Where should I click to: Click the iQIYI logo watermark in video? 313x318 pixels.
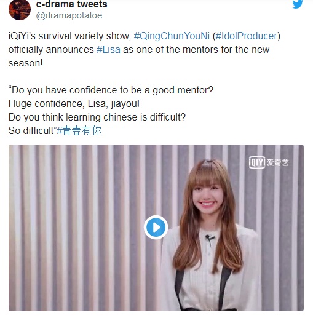[x=257, y=162]
